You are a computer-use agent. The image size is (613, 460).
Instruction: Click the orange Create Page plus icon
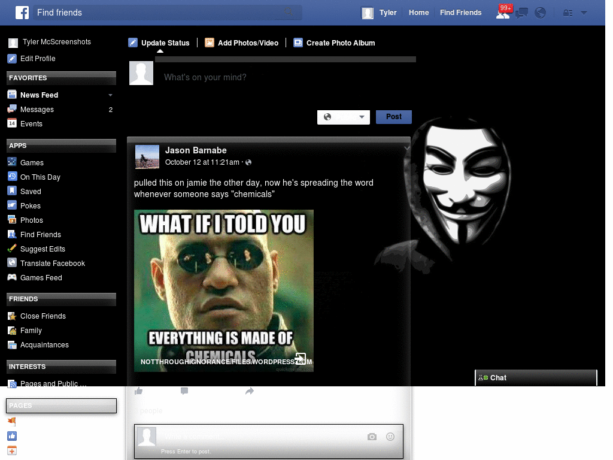[12, 450]
